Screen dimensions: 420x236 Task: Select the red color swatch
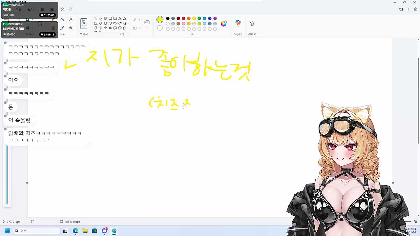pyautogui.click(x=183, y=18)
